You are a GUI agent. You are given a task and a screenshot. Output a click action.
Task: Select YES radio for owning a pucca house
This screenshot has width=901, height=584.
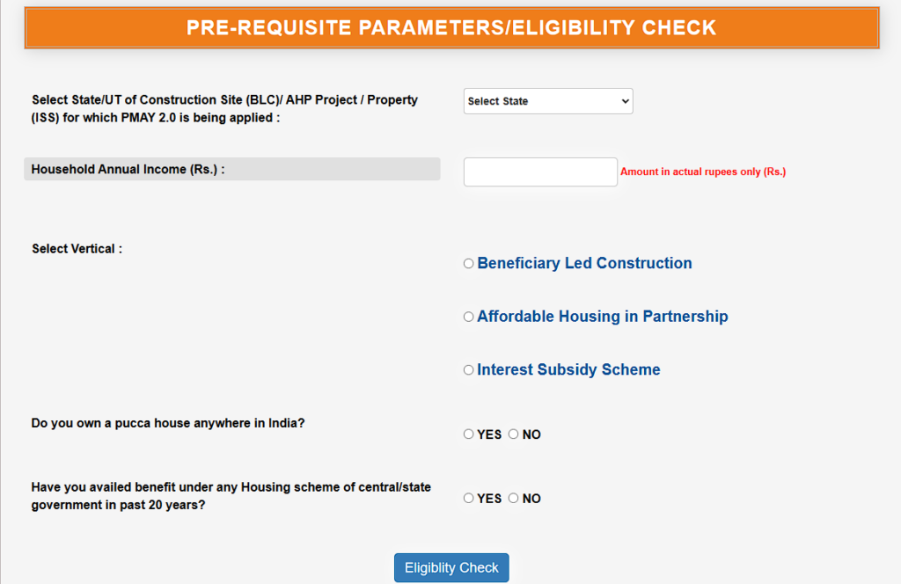(468, 434)
